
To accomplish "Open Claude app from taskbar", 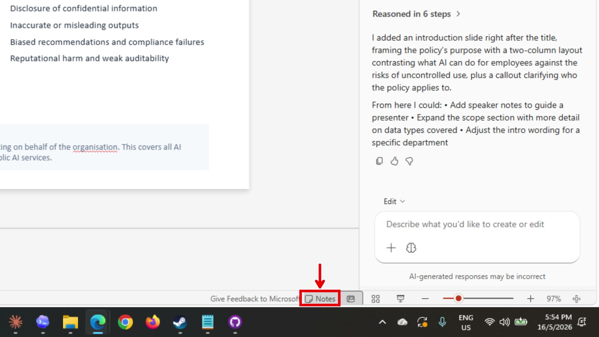I will tap(16, 322).
